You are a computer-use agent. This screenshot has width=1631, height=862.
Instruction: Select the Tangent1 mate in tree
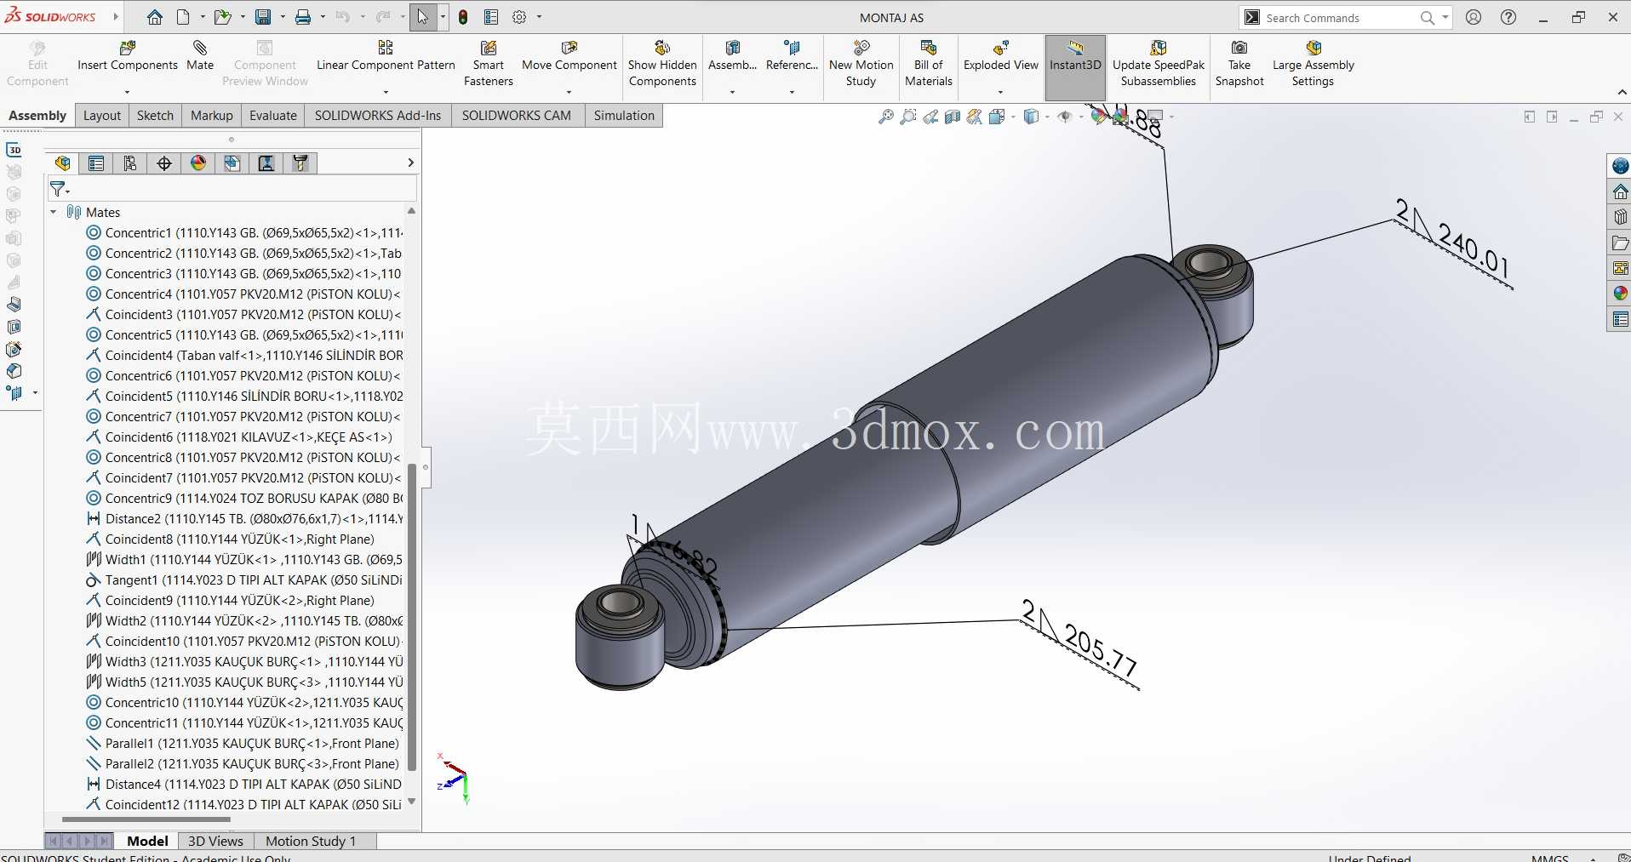pos(245,579)
